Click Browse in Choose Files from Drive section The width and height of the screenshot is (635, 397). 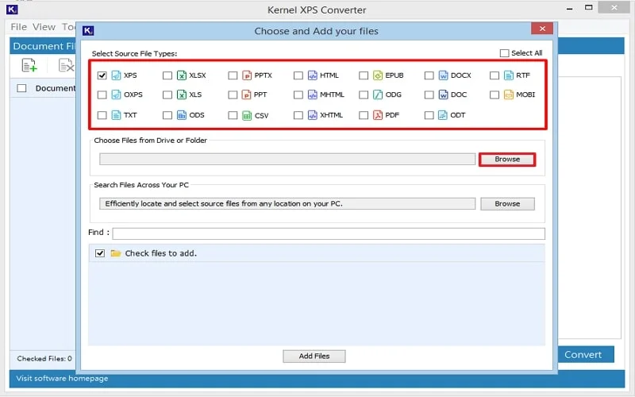[x=507, y=160]
